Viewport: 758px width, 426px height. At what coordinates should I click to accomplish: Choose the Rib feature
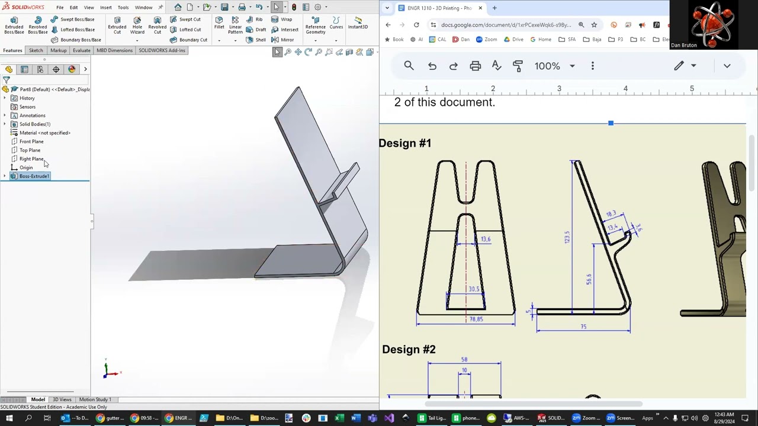255,20
